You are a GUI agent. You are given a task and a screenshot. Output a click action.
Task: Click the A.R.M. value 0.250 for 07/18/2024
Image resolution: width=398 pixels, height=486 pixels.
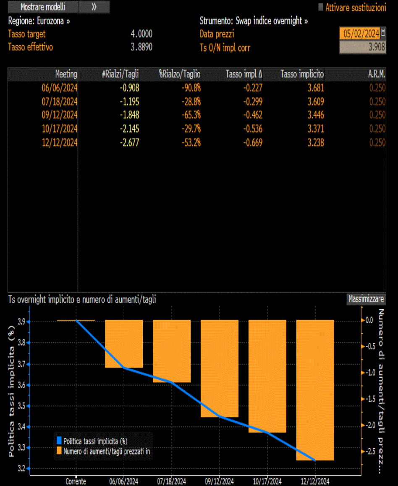pos(377,102)
